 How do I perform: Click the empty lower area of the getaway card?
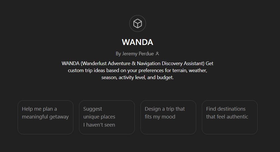click(x=46, y=127)
